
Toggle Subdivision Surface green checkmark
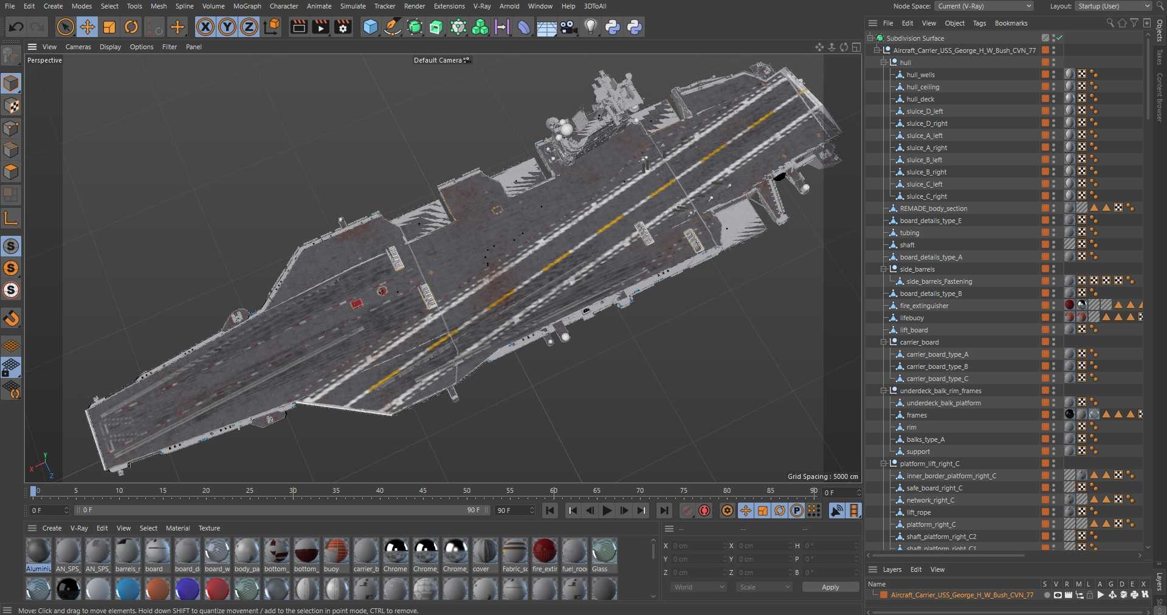pyautogui.click(x=1060, y=38)
